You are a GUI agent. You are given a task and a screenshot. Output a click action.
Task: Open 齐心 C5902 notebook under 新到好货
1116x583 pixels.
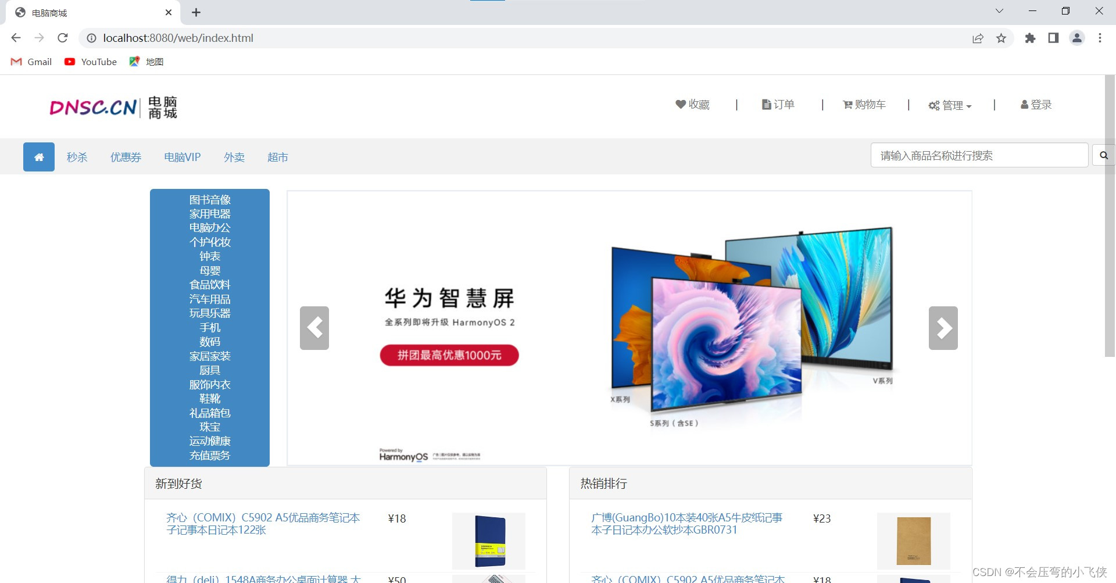tap(263, 524)
